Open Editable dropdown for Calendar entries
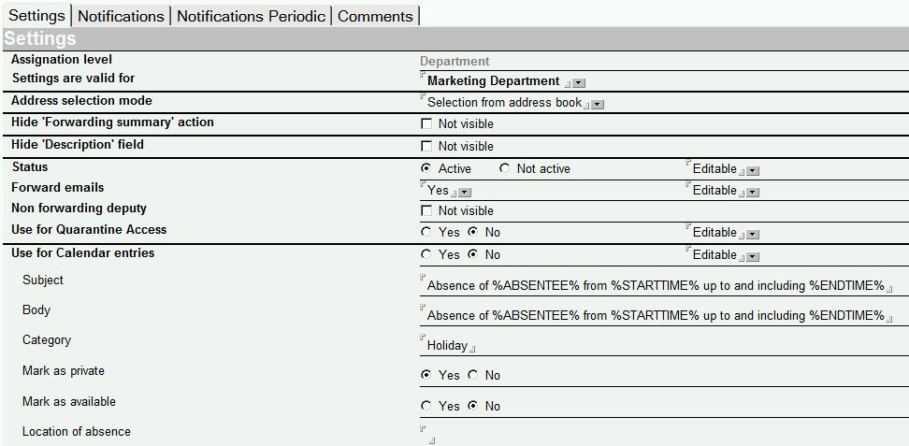Image resolution: width=909 pixels, height=446 pixels. click(x=753, y=257)
